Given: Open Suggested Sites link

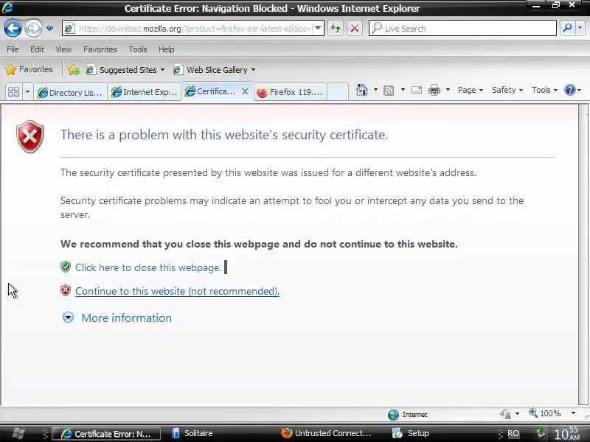Looking at the screenshot, I should pyautogui.click(x=125, y=70).
